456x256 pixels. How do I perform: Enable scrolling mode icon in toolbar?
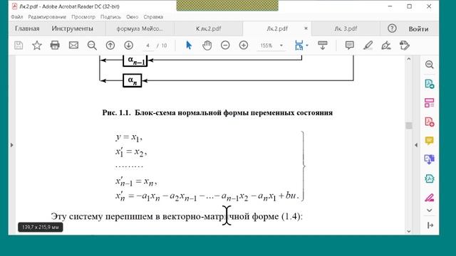pos(323,46)
